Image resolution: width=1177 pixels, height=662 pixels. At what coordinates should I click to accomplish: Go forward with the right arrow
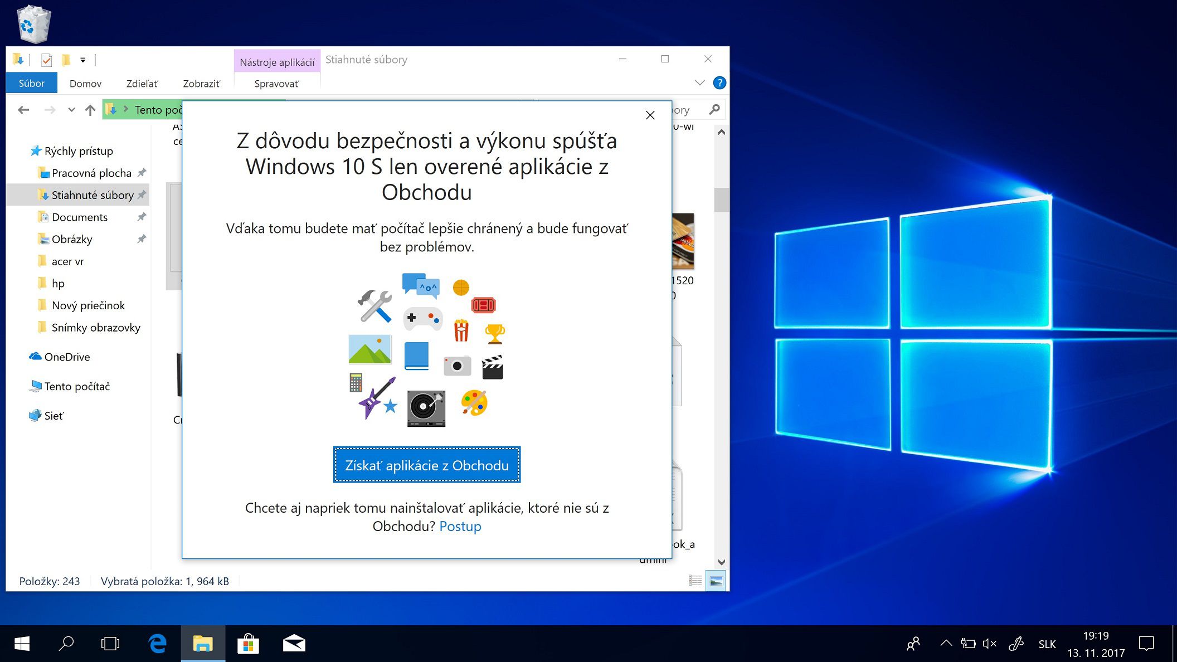[50, 110]
